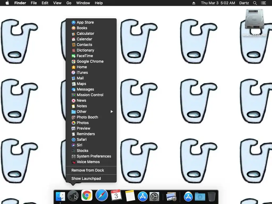Launch Google Chrome from the Dock
Screen dimensions: 272x204
click(x=87, y=195)
